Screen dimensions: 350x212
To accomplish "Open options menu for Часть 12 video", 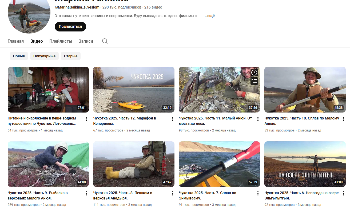I will click(x=172, y=119).
